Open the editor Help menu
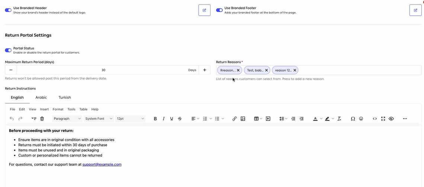 click(95, 109)
